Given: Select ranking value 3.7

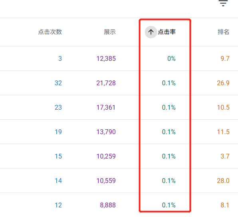Looking at the screenshot, I should pos(225,156).
